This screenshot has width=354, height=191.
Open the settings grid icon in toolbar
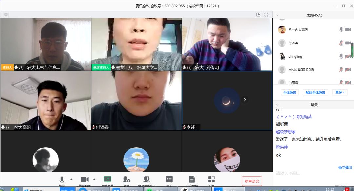pos(211,179)
